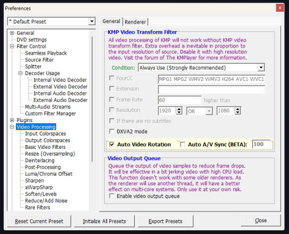Select Custom Filter Manager item
The width and height of the screenshot is (289, 234).
(x=50, y=114)
